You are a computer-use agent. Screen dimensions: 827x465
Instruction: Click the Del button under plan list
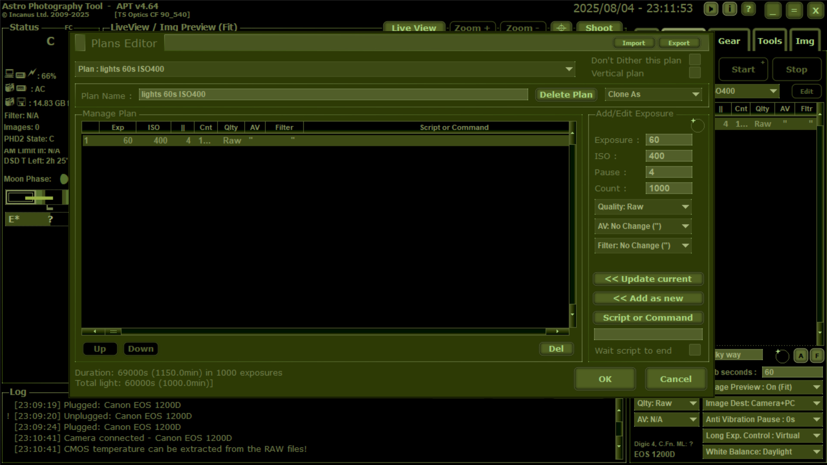click(556, 349)
